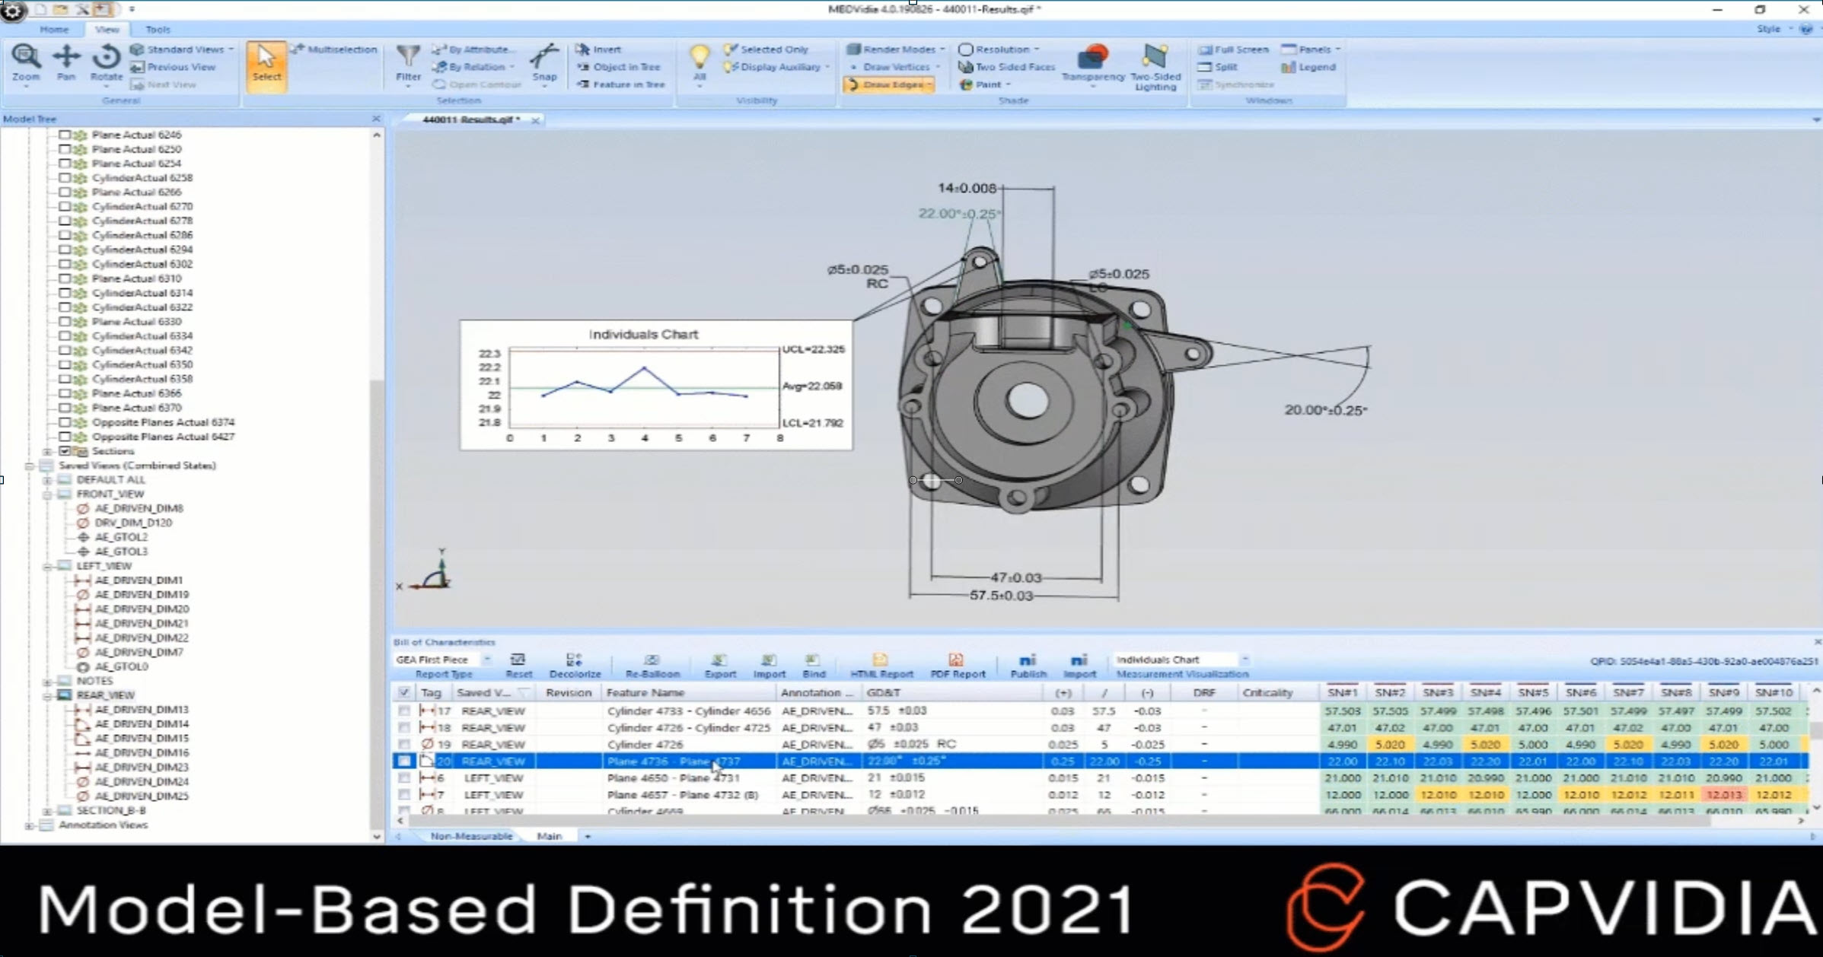Adjust Transparency in the Shade group
1823x957 pixels.
(x=1094, y=66)
